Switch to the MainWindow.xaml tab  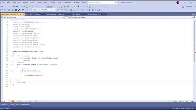[95, 14]
